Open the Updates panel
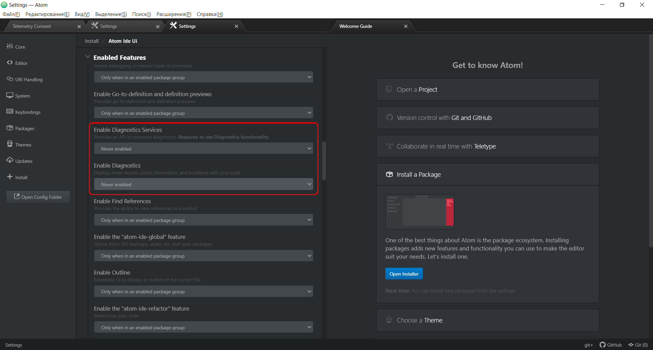This screenshot has height=350, width=653. tap(23, 161)
